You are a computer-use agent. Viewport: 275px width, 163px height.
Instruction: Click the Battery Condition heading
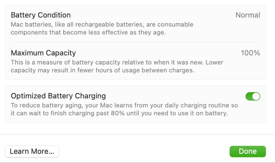[41, 15]
